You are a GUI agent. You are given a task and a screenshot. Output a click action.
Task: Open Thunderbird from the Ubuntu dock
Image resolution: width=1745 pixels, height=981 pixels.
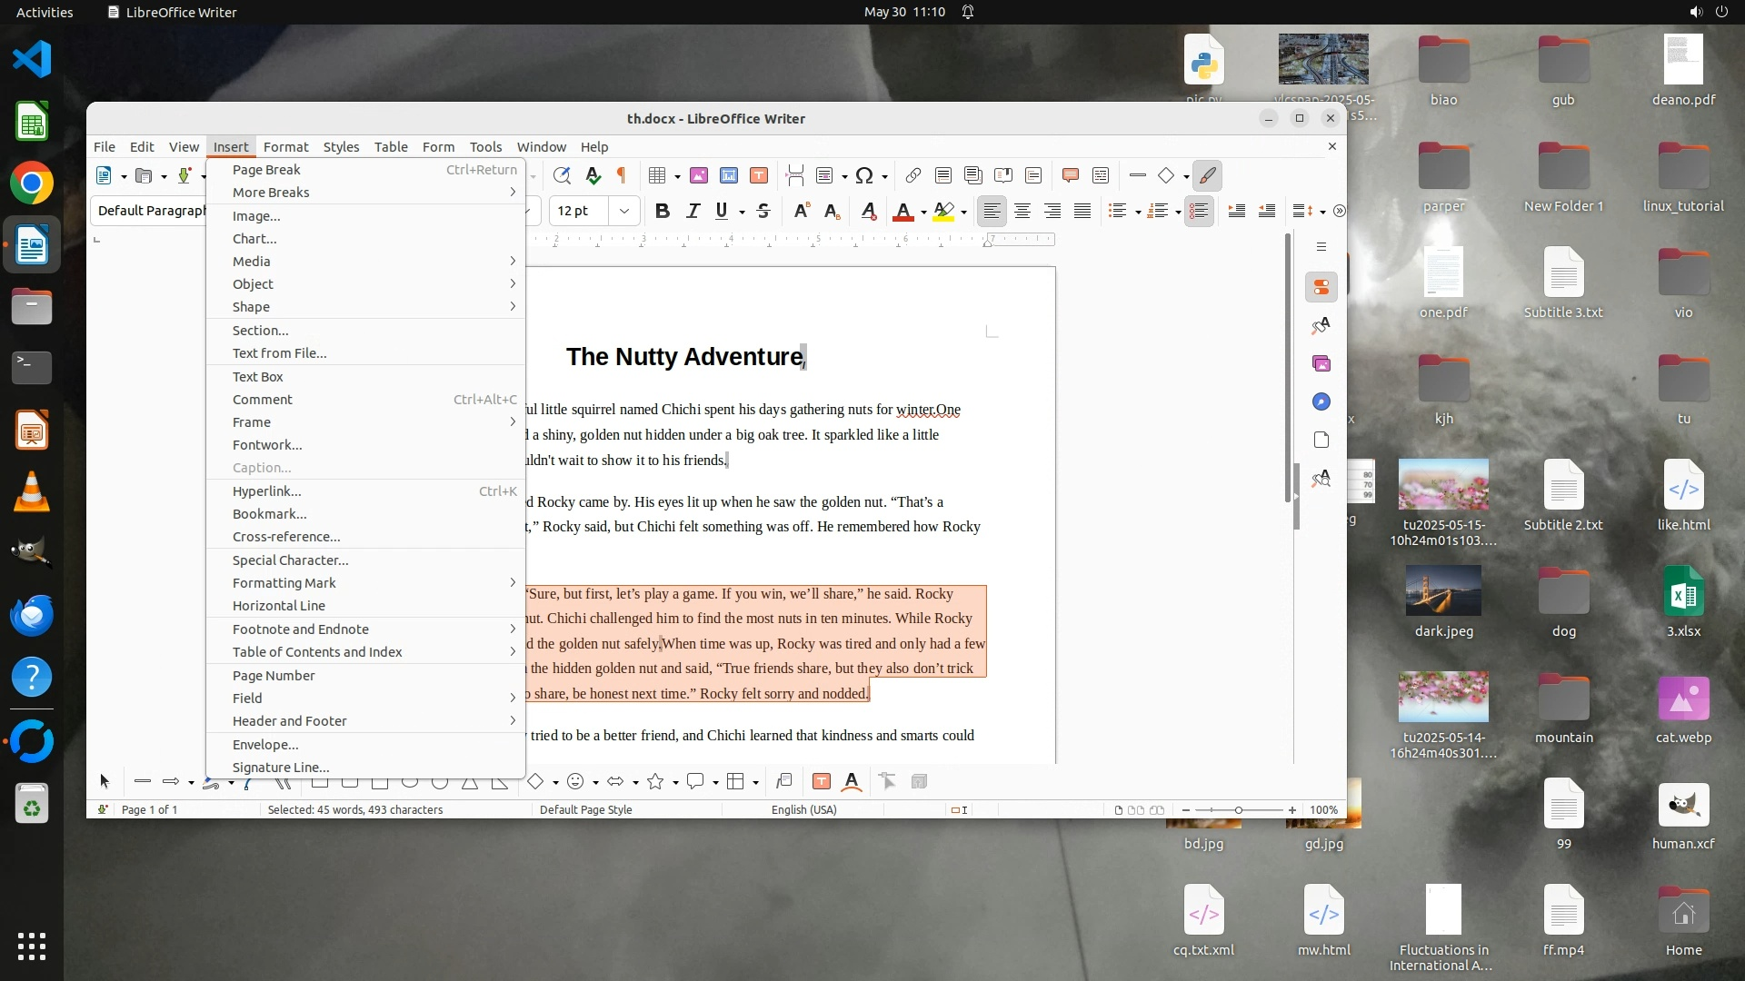click(x=32, y=616)
